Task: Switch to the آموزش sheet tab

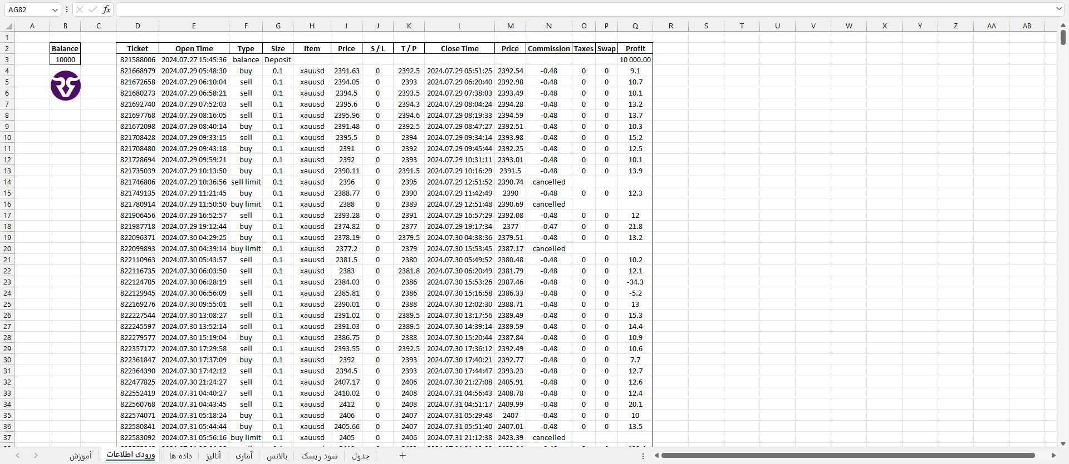Action: [81, 456]
